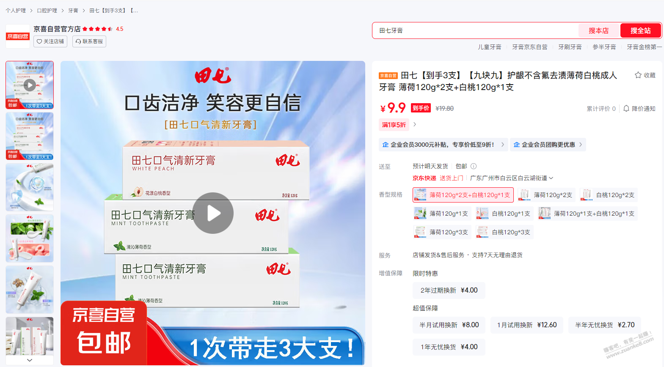Click the ¥9.9 price
Image resolution: width=664 pixels, height=367 pixels.
[393, 108]
